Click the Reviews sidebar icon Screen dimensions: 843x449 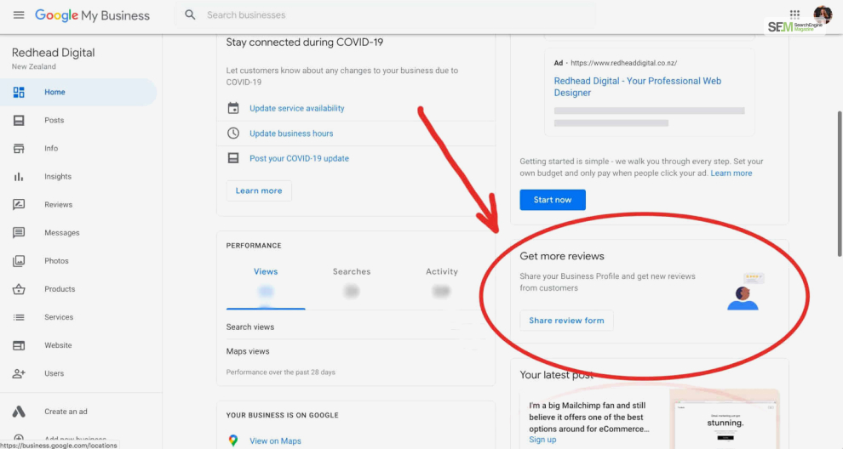19,205
